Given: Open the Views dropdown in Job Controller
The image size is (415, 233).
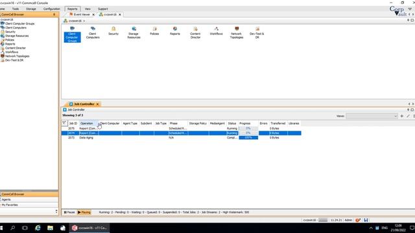Looking at the screenshot, I should [372, 116].
